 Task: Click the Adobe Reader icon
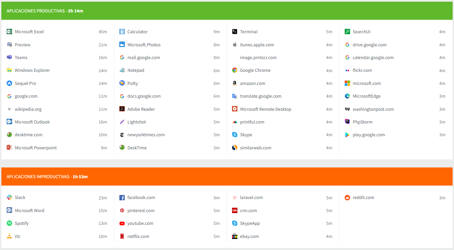click(122, 109)
